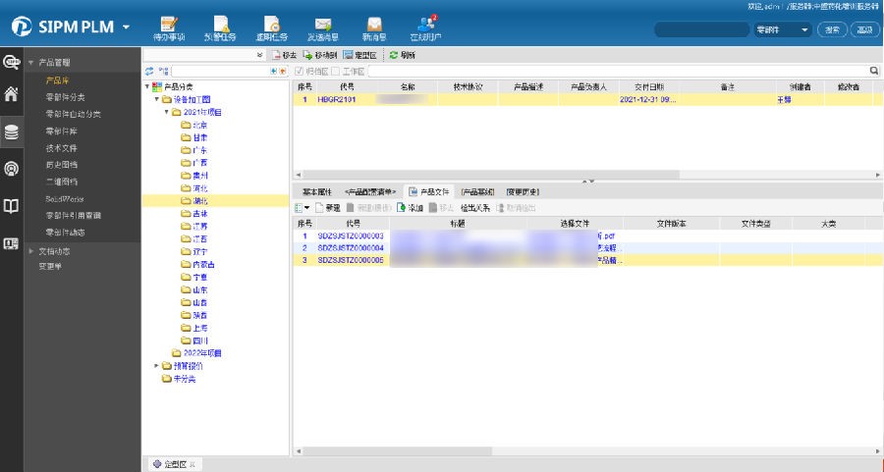
Task: Click the database icon in left sidebar
Action: pos(12,132)
